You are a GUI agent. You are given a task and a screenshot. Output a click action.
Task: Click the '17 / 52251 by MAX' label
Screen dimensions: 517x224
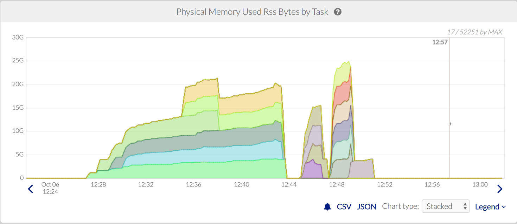pos(474,32)
